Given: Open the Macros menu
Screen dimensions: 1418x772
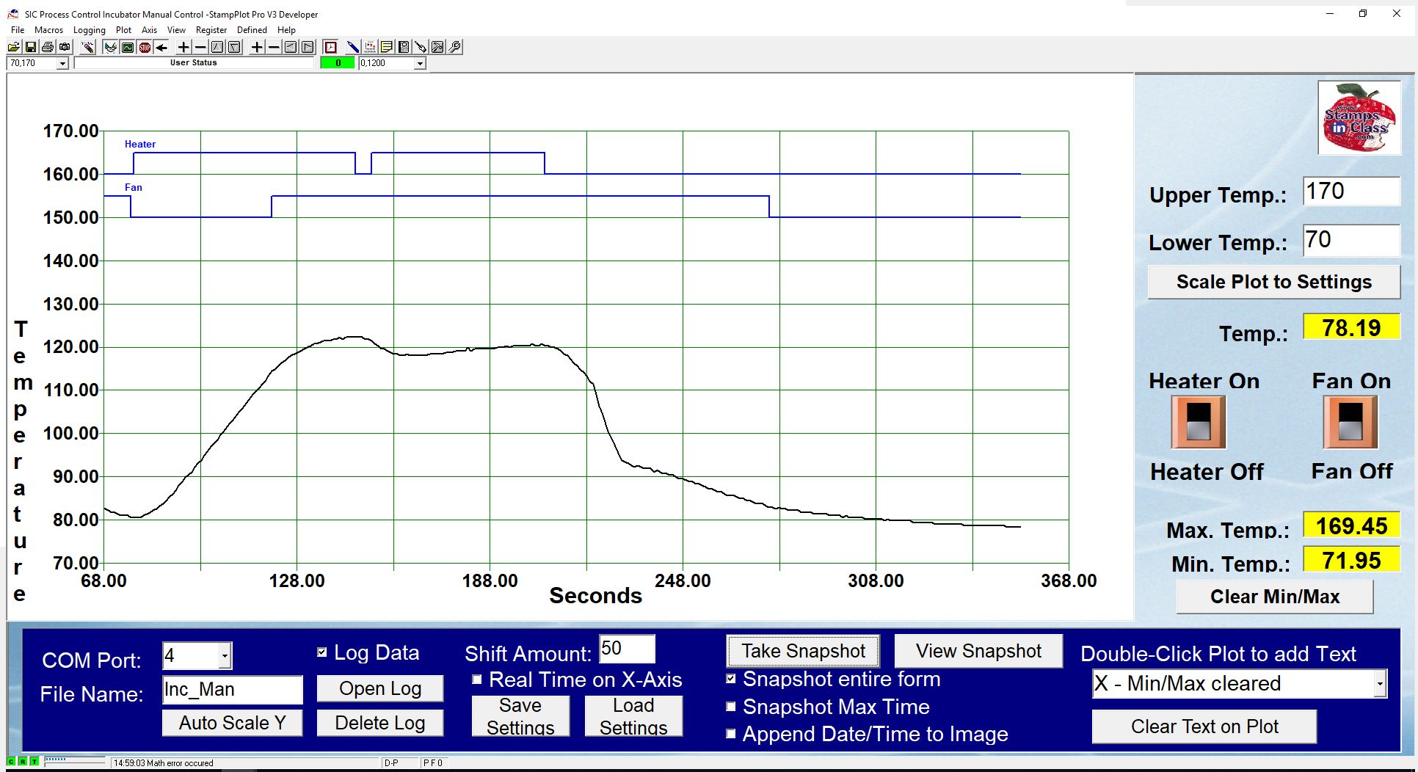Looking at the screenshot, I should coord(48,30).
